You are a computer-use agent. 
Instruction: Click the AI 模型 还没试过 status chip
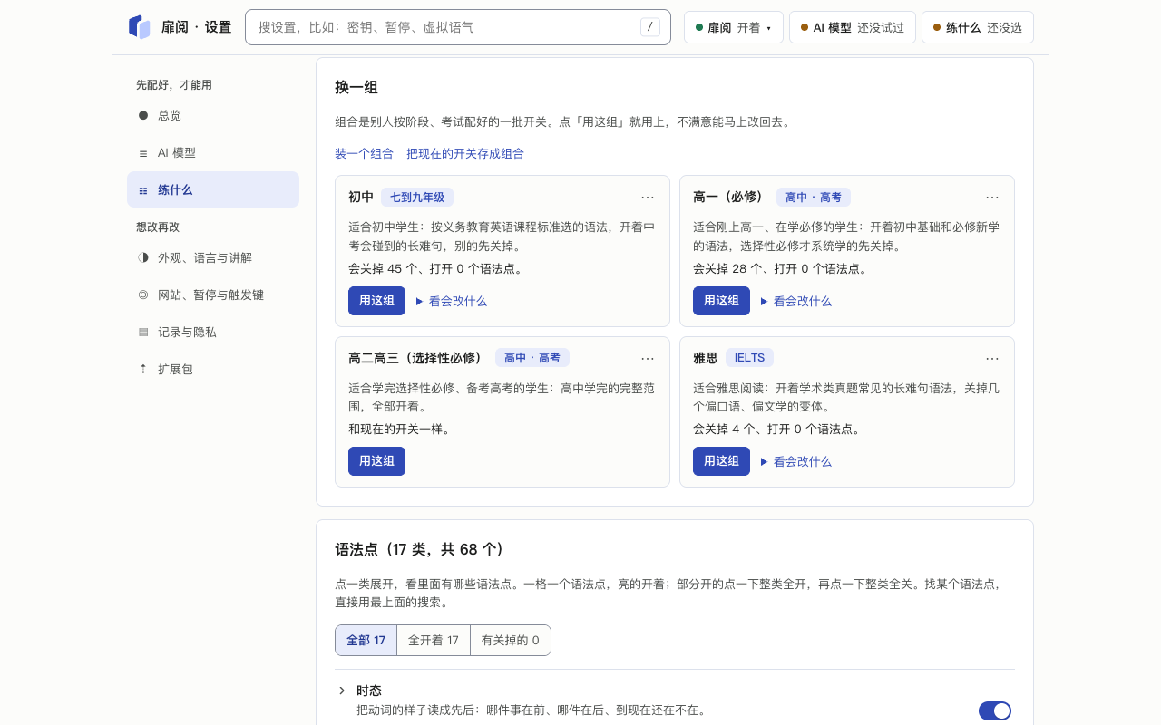(x=853, y=27)
